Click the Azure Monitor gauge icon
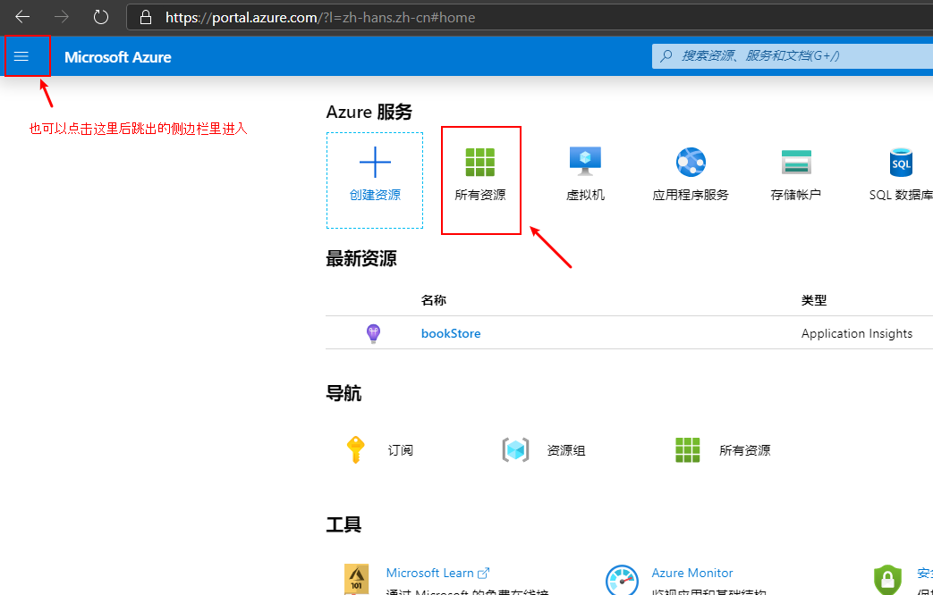 pyautogui.click(x=622, y=581)
